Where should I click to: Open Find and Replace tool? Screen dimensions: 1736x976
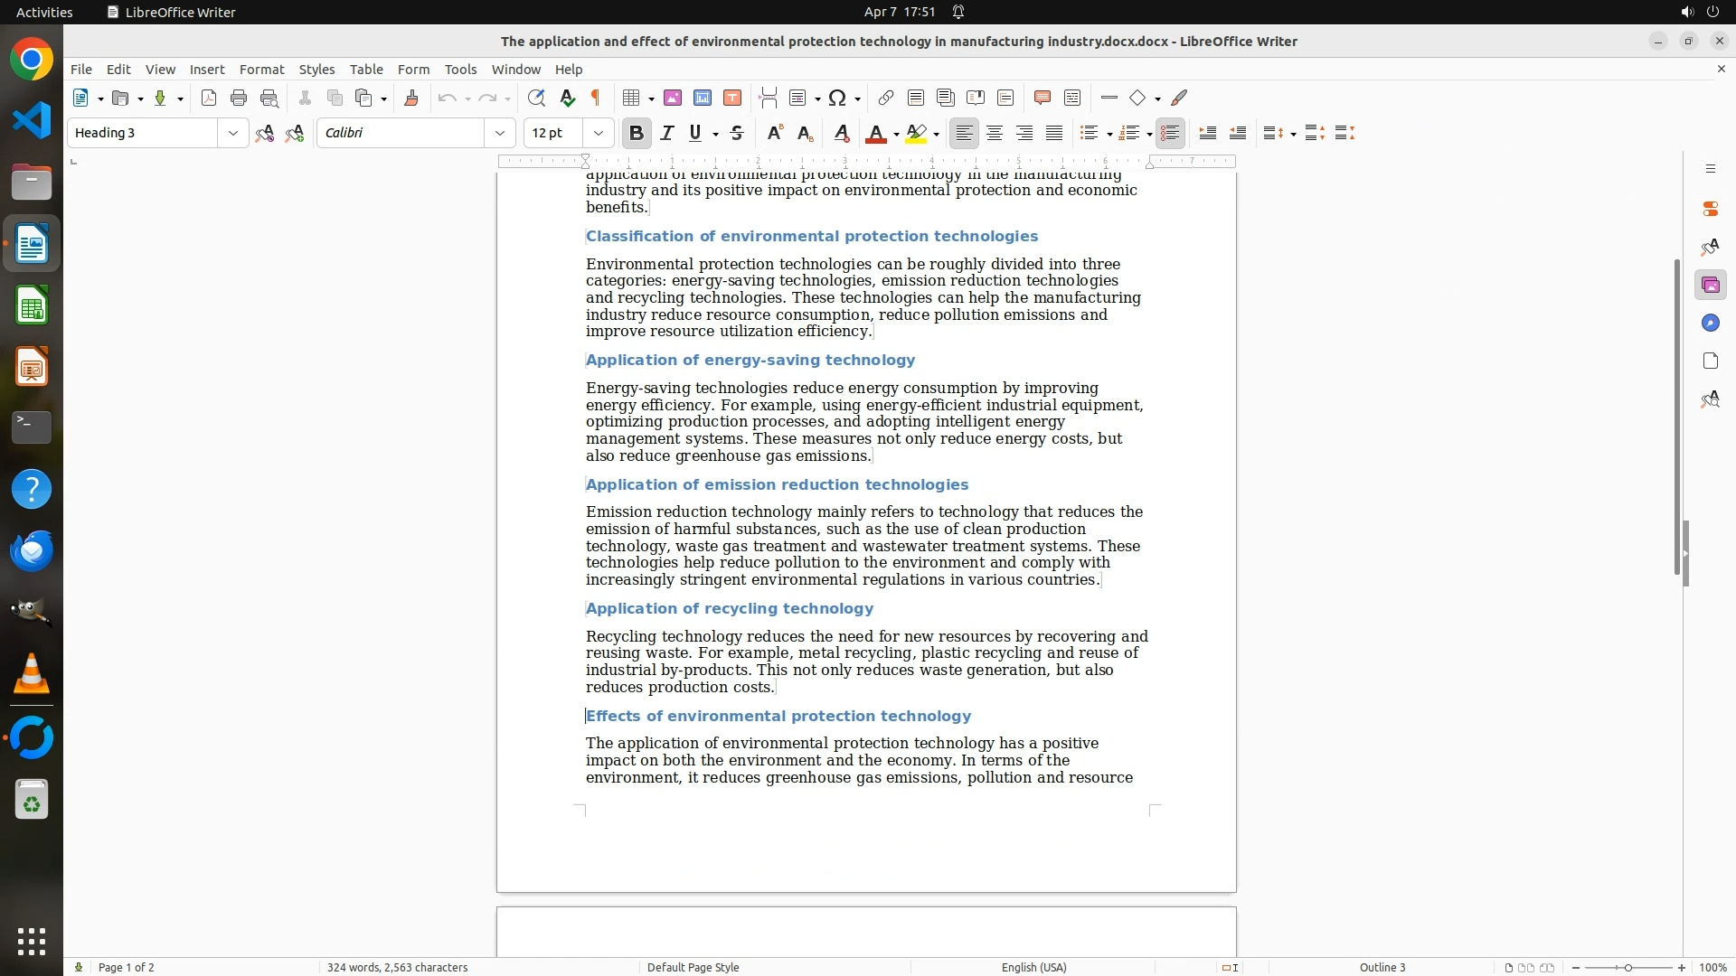tap(536, 99)
